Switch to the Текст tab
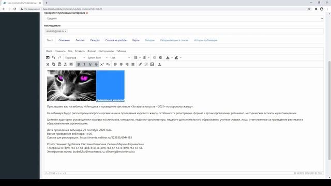Image resolution: width=331 pixels, height=186 pixels. [x=50, y=40]
